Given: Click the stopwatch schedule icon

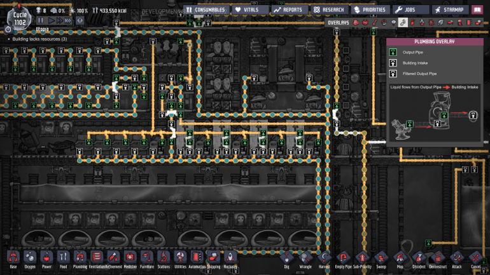Looking at the screenshot, I should (8, 29).
